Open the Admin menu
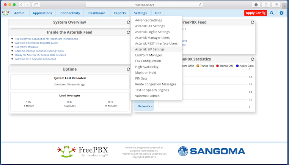The width and height of the screenshot is (289, 165). point(19,13)
